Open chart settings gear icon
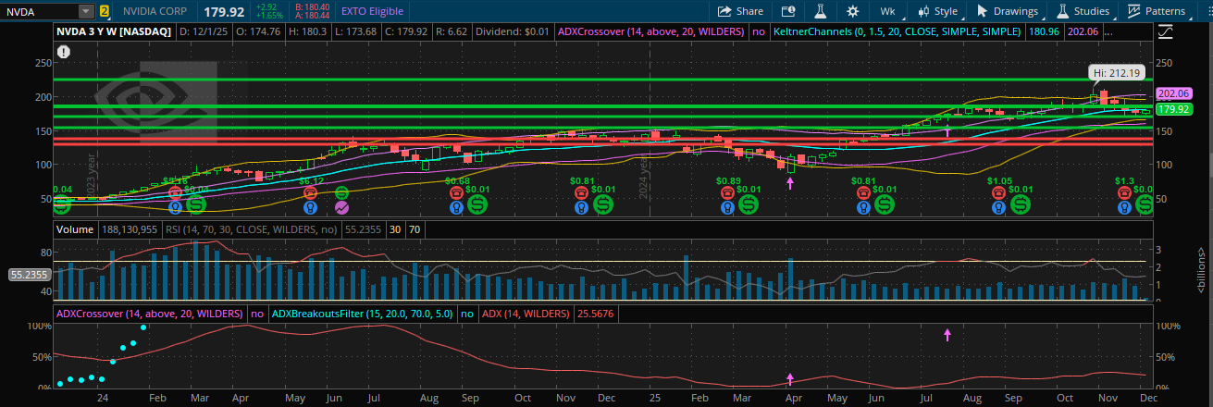The width and height of the screenshot is (1213, 407). (852, 11)
